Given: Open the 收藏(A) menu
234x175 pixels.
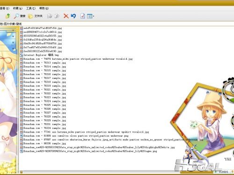Looking at the screenshot, I should [18, 8].
